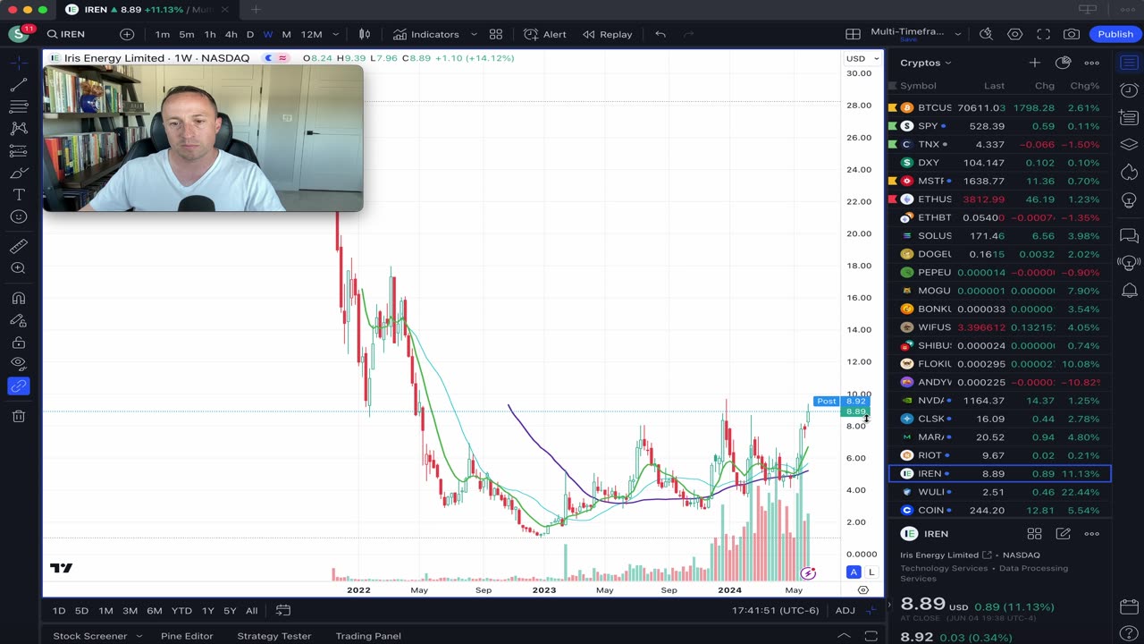Open the go to date calendar icon
This screenshot has height=644, width=1144.
pos(283,611)
